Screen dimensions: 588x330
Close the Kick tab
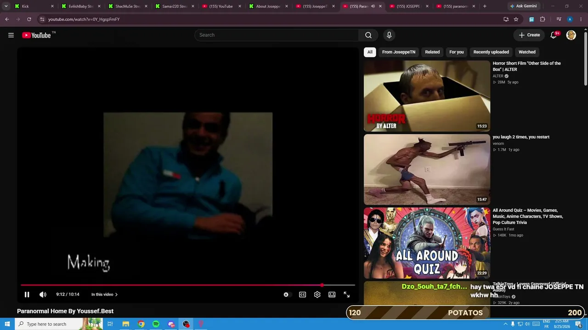tap(52, 6)
